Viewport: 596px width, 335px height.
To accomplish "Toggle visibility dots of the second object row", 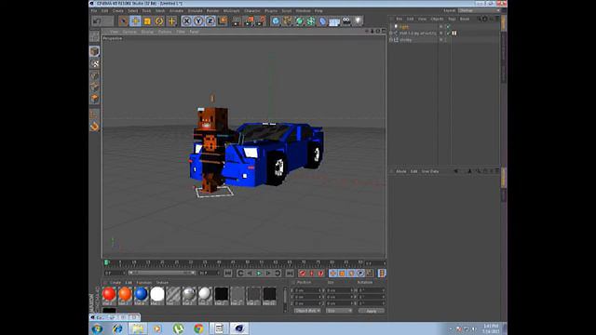I will (x=441, y=33).
